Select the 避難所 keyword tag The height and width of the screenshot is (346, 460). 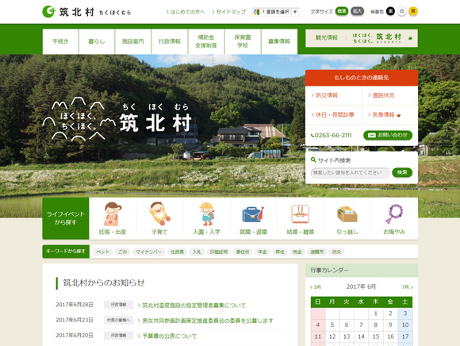tap(316, 252)
